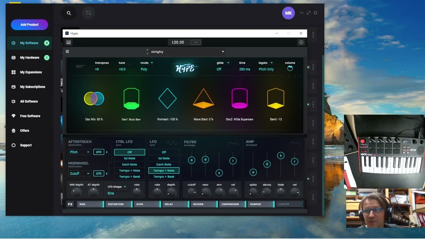Select LFO sync Off option
This screenshot has width=425, height=239.
tap(164, 152)
